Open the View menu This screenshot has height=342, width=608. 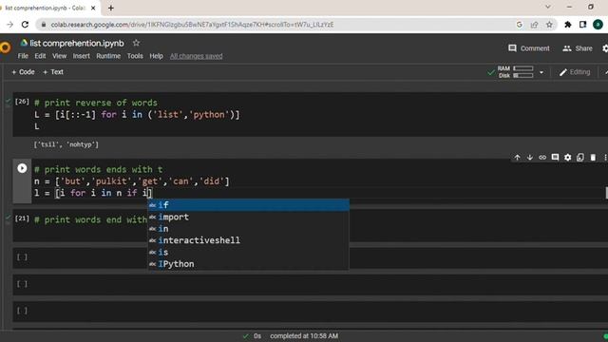pos(59,56)
